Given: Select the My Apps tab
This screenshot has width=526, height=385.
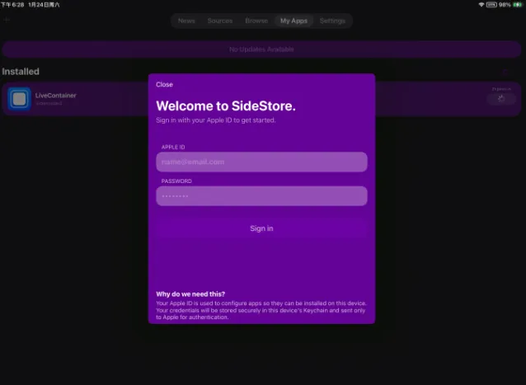Looking at the screenshot, I should [x=294, y=21].
